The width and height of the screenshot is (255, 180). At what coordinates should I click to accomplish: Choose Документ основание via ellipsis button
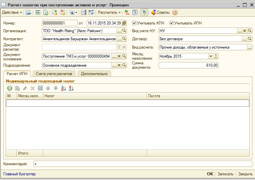click(x=114, y=56)
